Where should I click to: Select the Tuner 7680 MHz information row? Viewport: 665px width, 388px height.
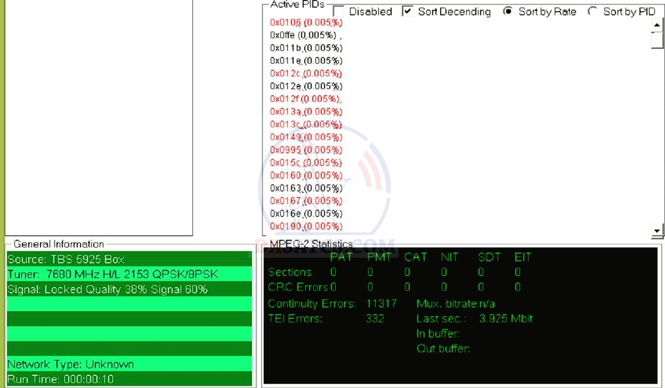click(129, 274)
